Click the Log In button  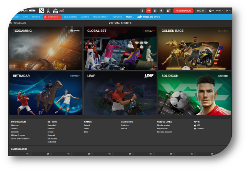(x=201, y=11)
